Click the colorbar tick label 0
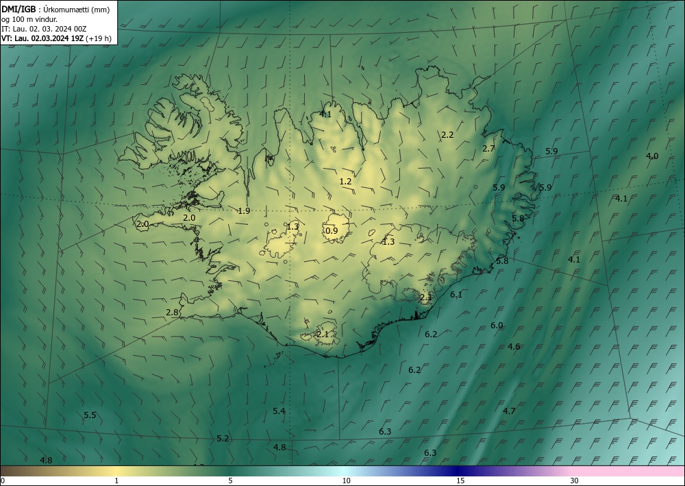Image resolution: width=685 pixels, height=486 pixels. click(x=3, y=481)
